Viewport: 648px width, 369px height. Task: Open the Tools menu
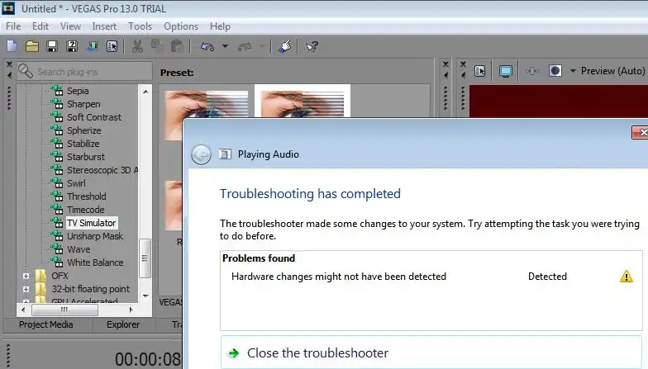tap(141, 26)
